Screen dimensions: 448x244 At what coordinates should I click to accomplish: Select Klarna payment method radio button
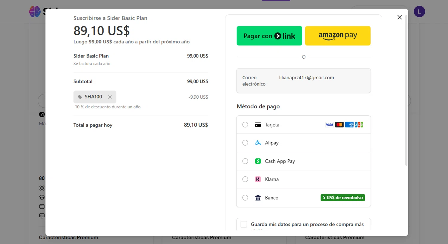245,179
